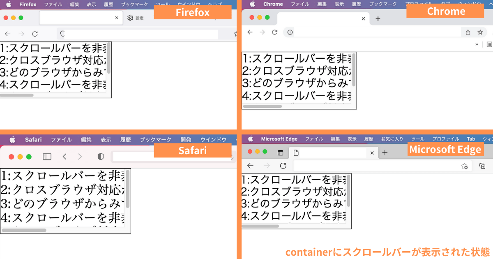Screen dimensions: 493x259
Task: Click Edge's tab actions menu icon
Action: pos(281,153)
